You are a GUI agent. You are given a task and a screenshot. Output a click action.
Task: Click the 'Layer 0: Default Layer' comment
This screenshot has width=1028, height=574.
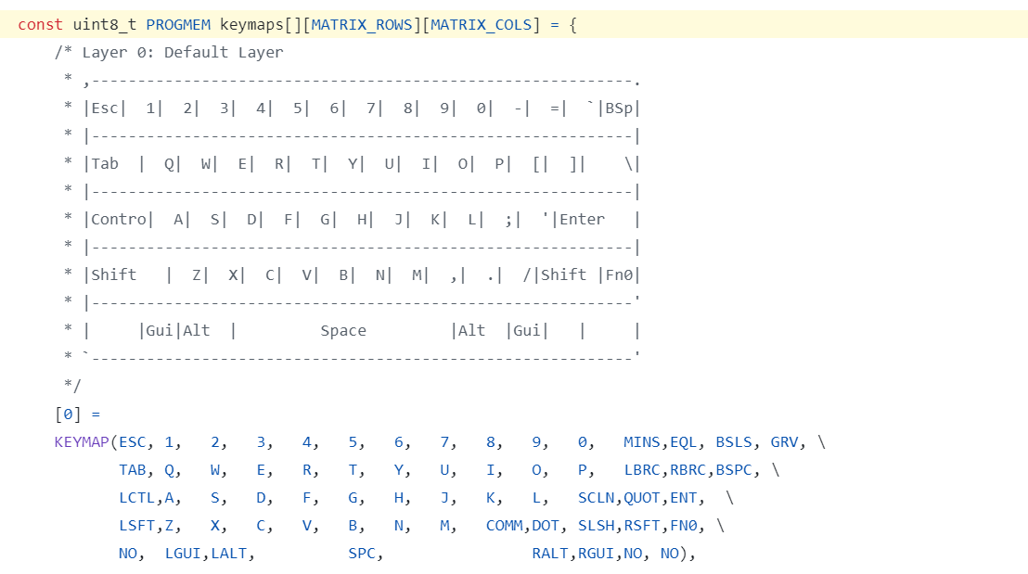point(182,53)
